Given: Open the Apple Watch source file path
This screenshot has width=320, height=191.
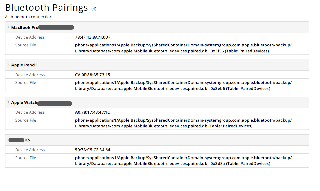Looking at the screenshot, I should tap(183, 123).
